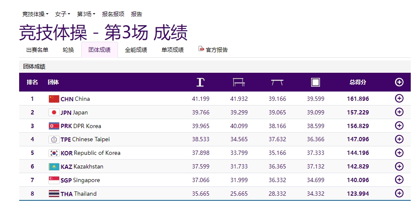
Task: Click the 报名报项 navigation link
Action: pyautogui.click(x=113, y=14)
